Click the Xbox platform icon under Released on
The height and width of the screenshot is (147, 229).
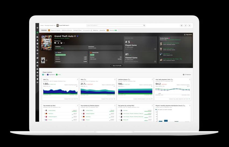[61, 43]
